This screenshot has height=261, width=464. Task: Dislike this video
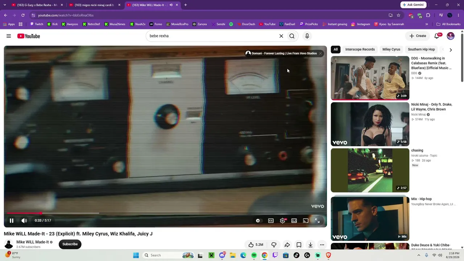pos(274,245)
